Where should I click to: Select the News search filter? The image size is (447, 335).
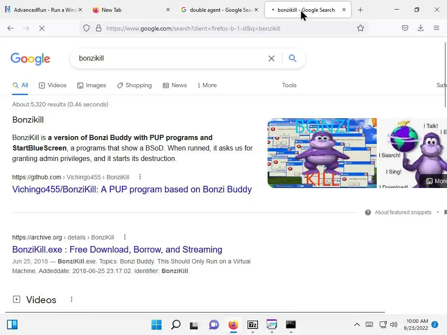coord(175,85)
